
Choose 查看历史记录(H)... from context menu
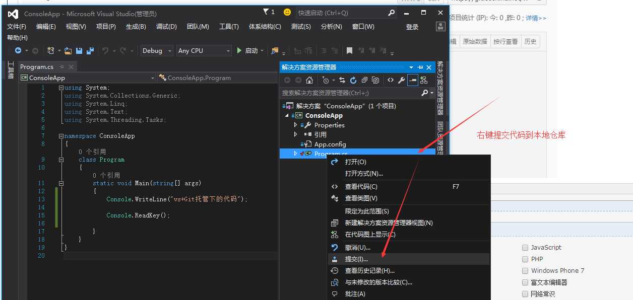(x=408, y=270)
